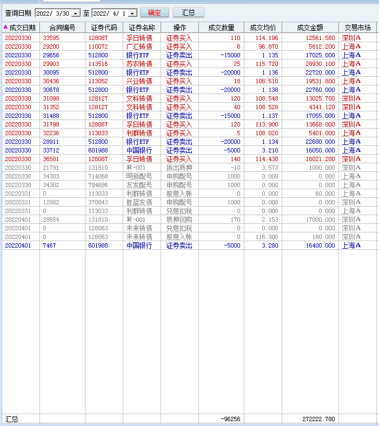
Task: Click the 确定 confirm button
Action: [x=154, y=13]
